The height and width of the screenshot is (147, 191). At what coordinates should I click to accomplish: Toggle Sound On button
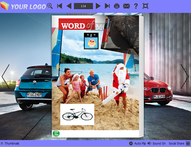157,144
